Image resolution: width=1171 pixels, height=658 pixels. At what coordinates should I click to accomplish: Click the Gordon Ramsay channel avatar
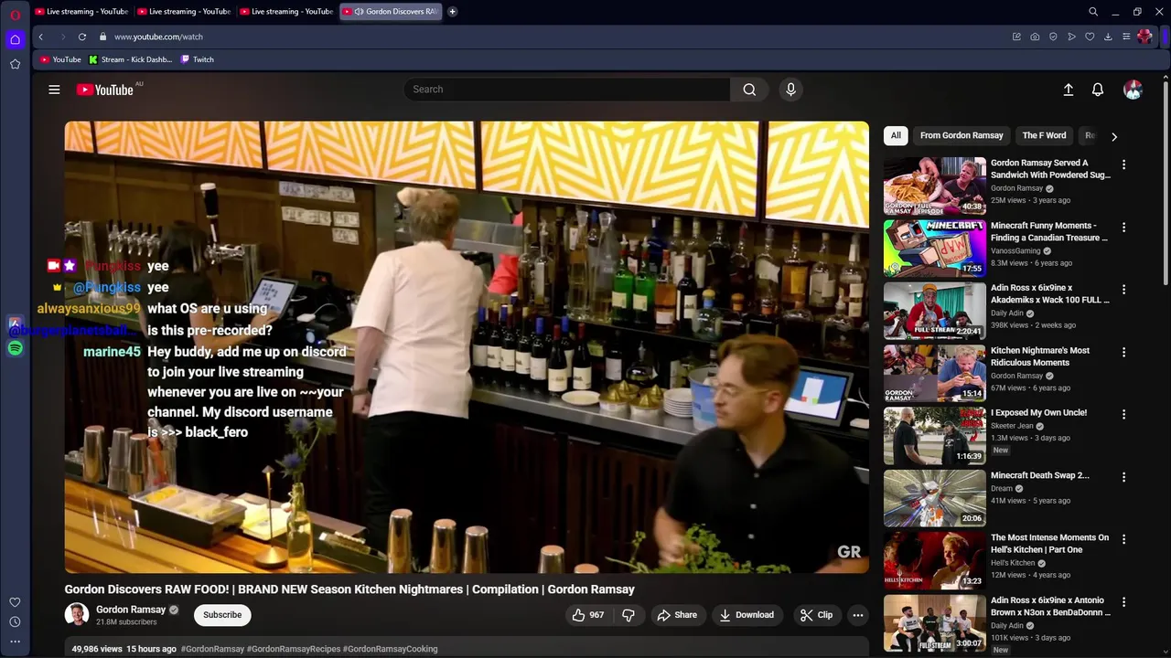[77, 615]
